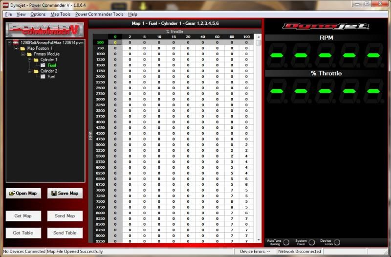Viewport: 391px width, 257px height.
Task: Click the Dynojet logo in right panel
Action: coord(326,26)
